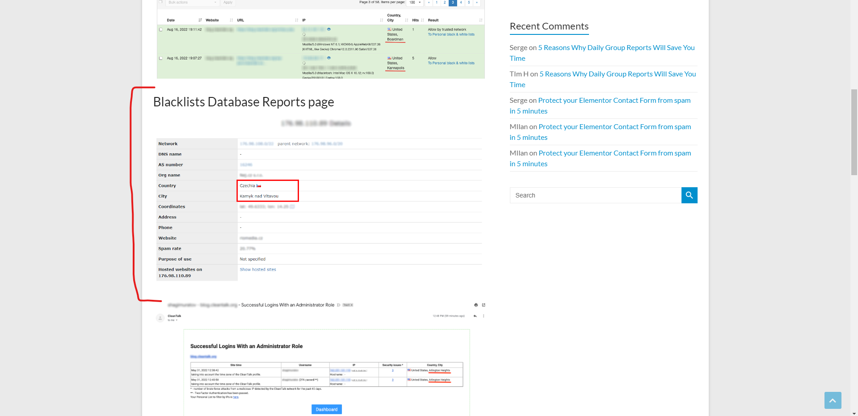Click the scroll-to-top arrow button
The width and height of the screenshot is (858, 416).
tap(833, 400)
